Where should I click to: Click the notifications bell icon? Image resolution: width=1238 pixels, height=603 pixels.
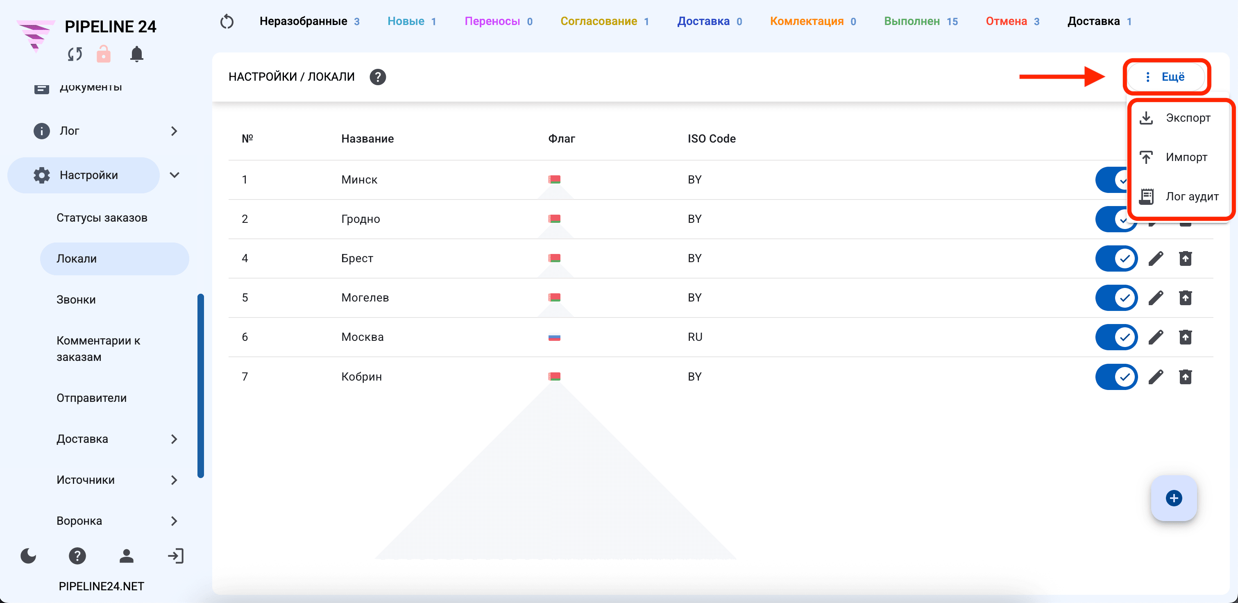137,54
